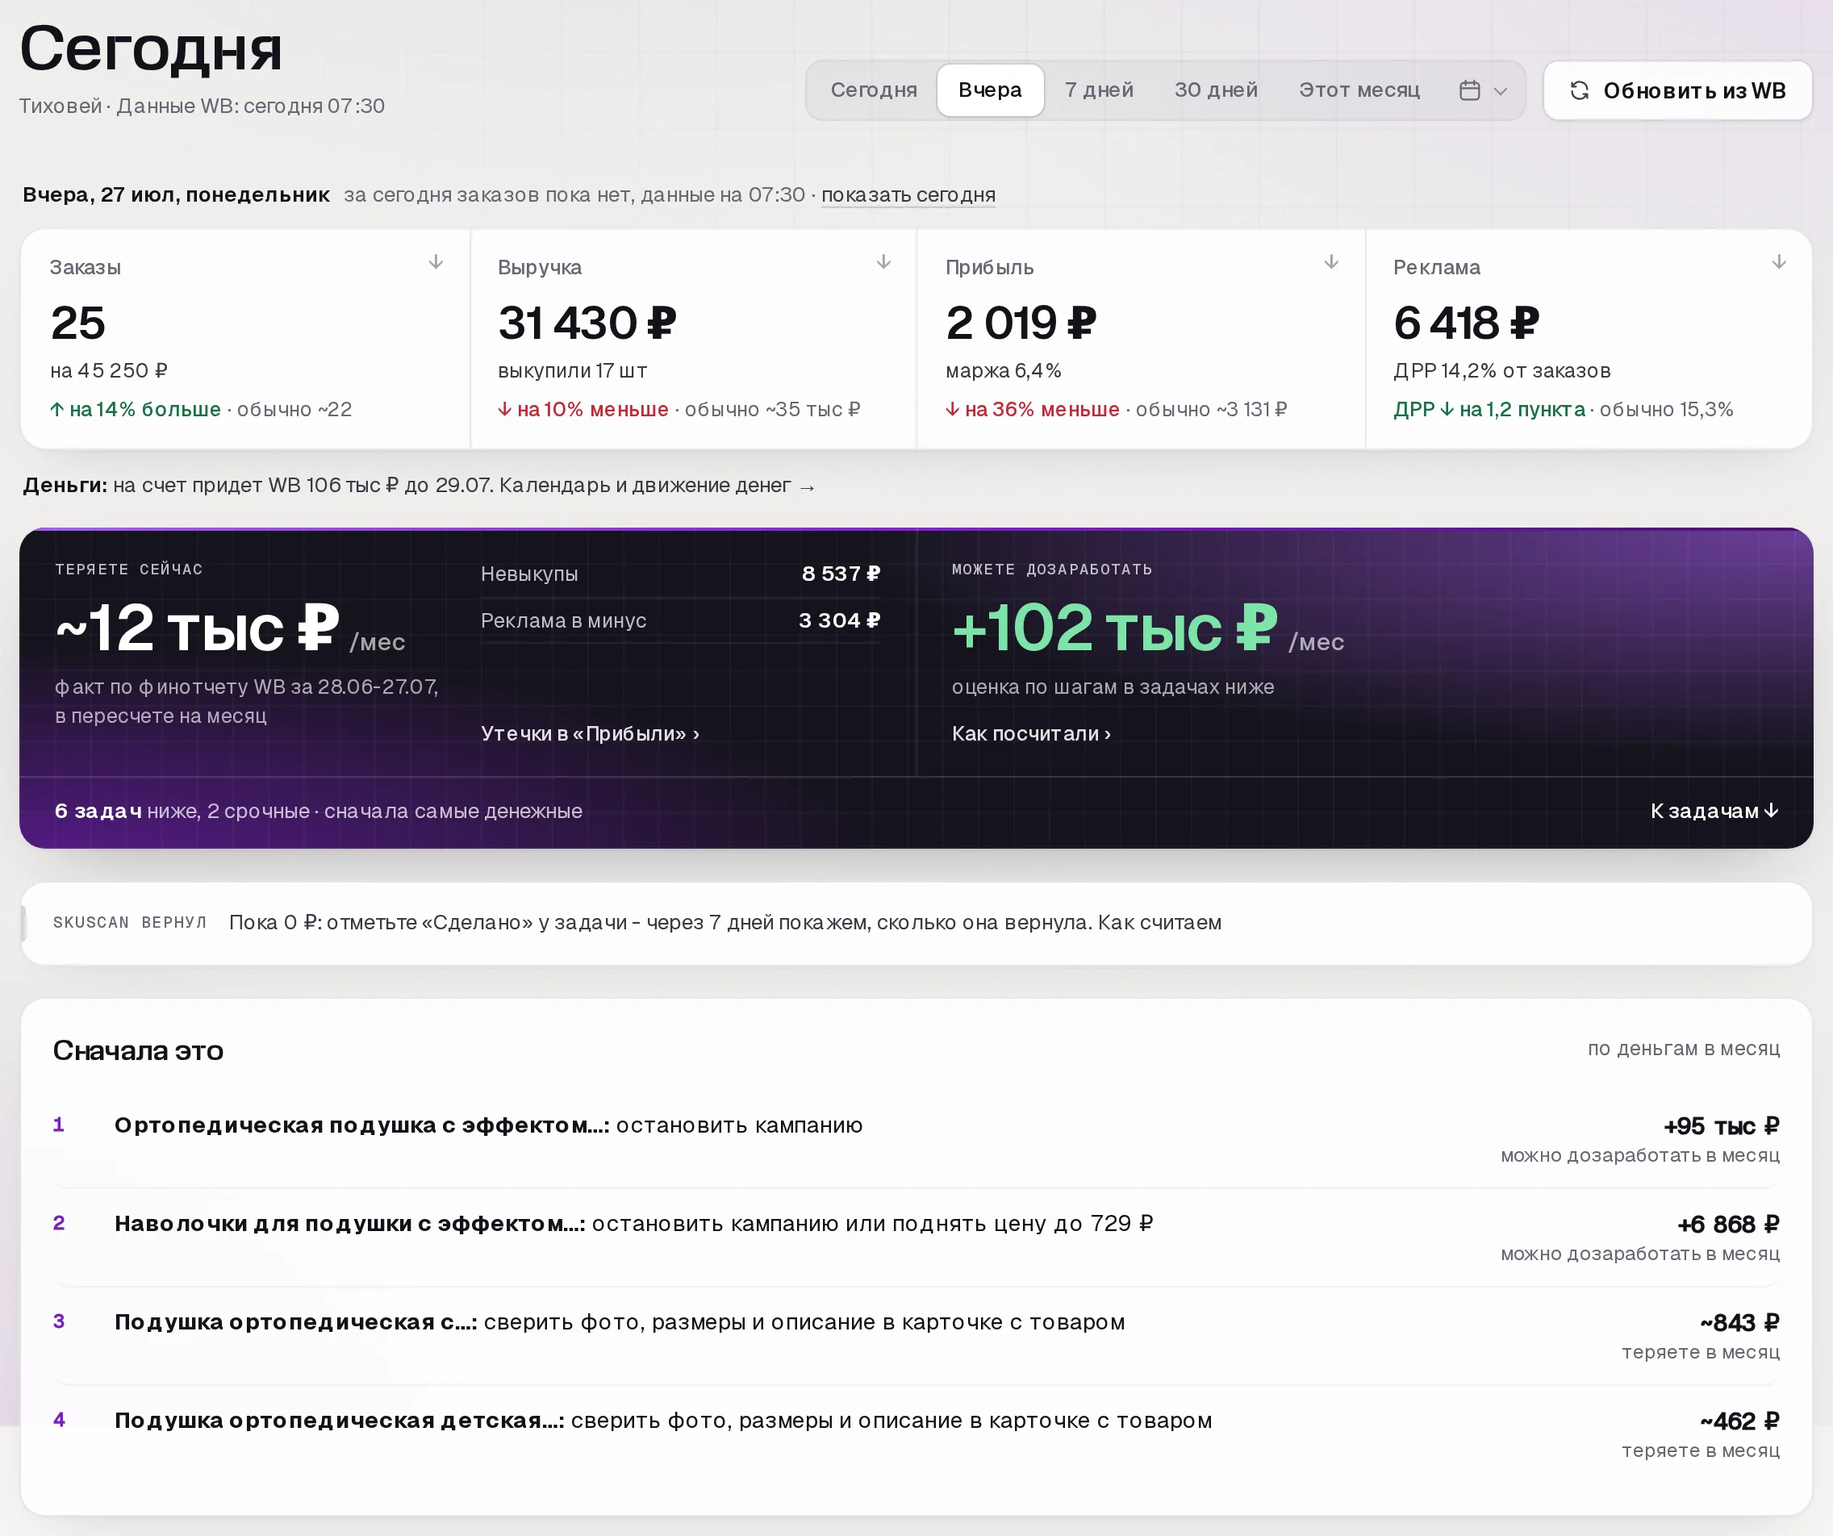Click the +102 тыс ₽ potential earnings figure
The image size is (1833, 1536).
pos(1116,628)
